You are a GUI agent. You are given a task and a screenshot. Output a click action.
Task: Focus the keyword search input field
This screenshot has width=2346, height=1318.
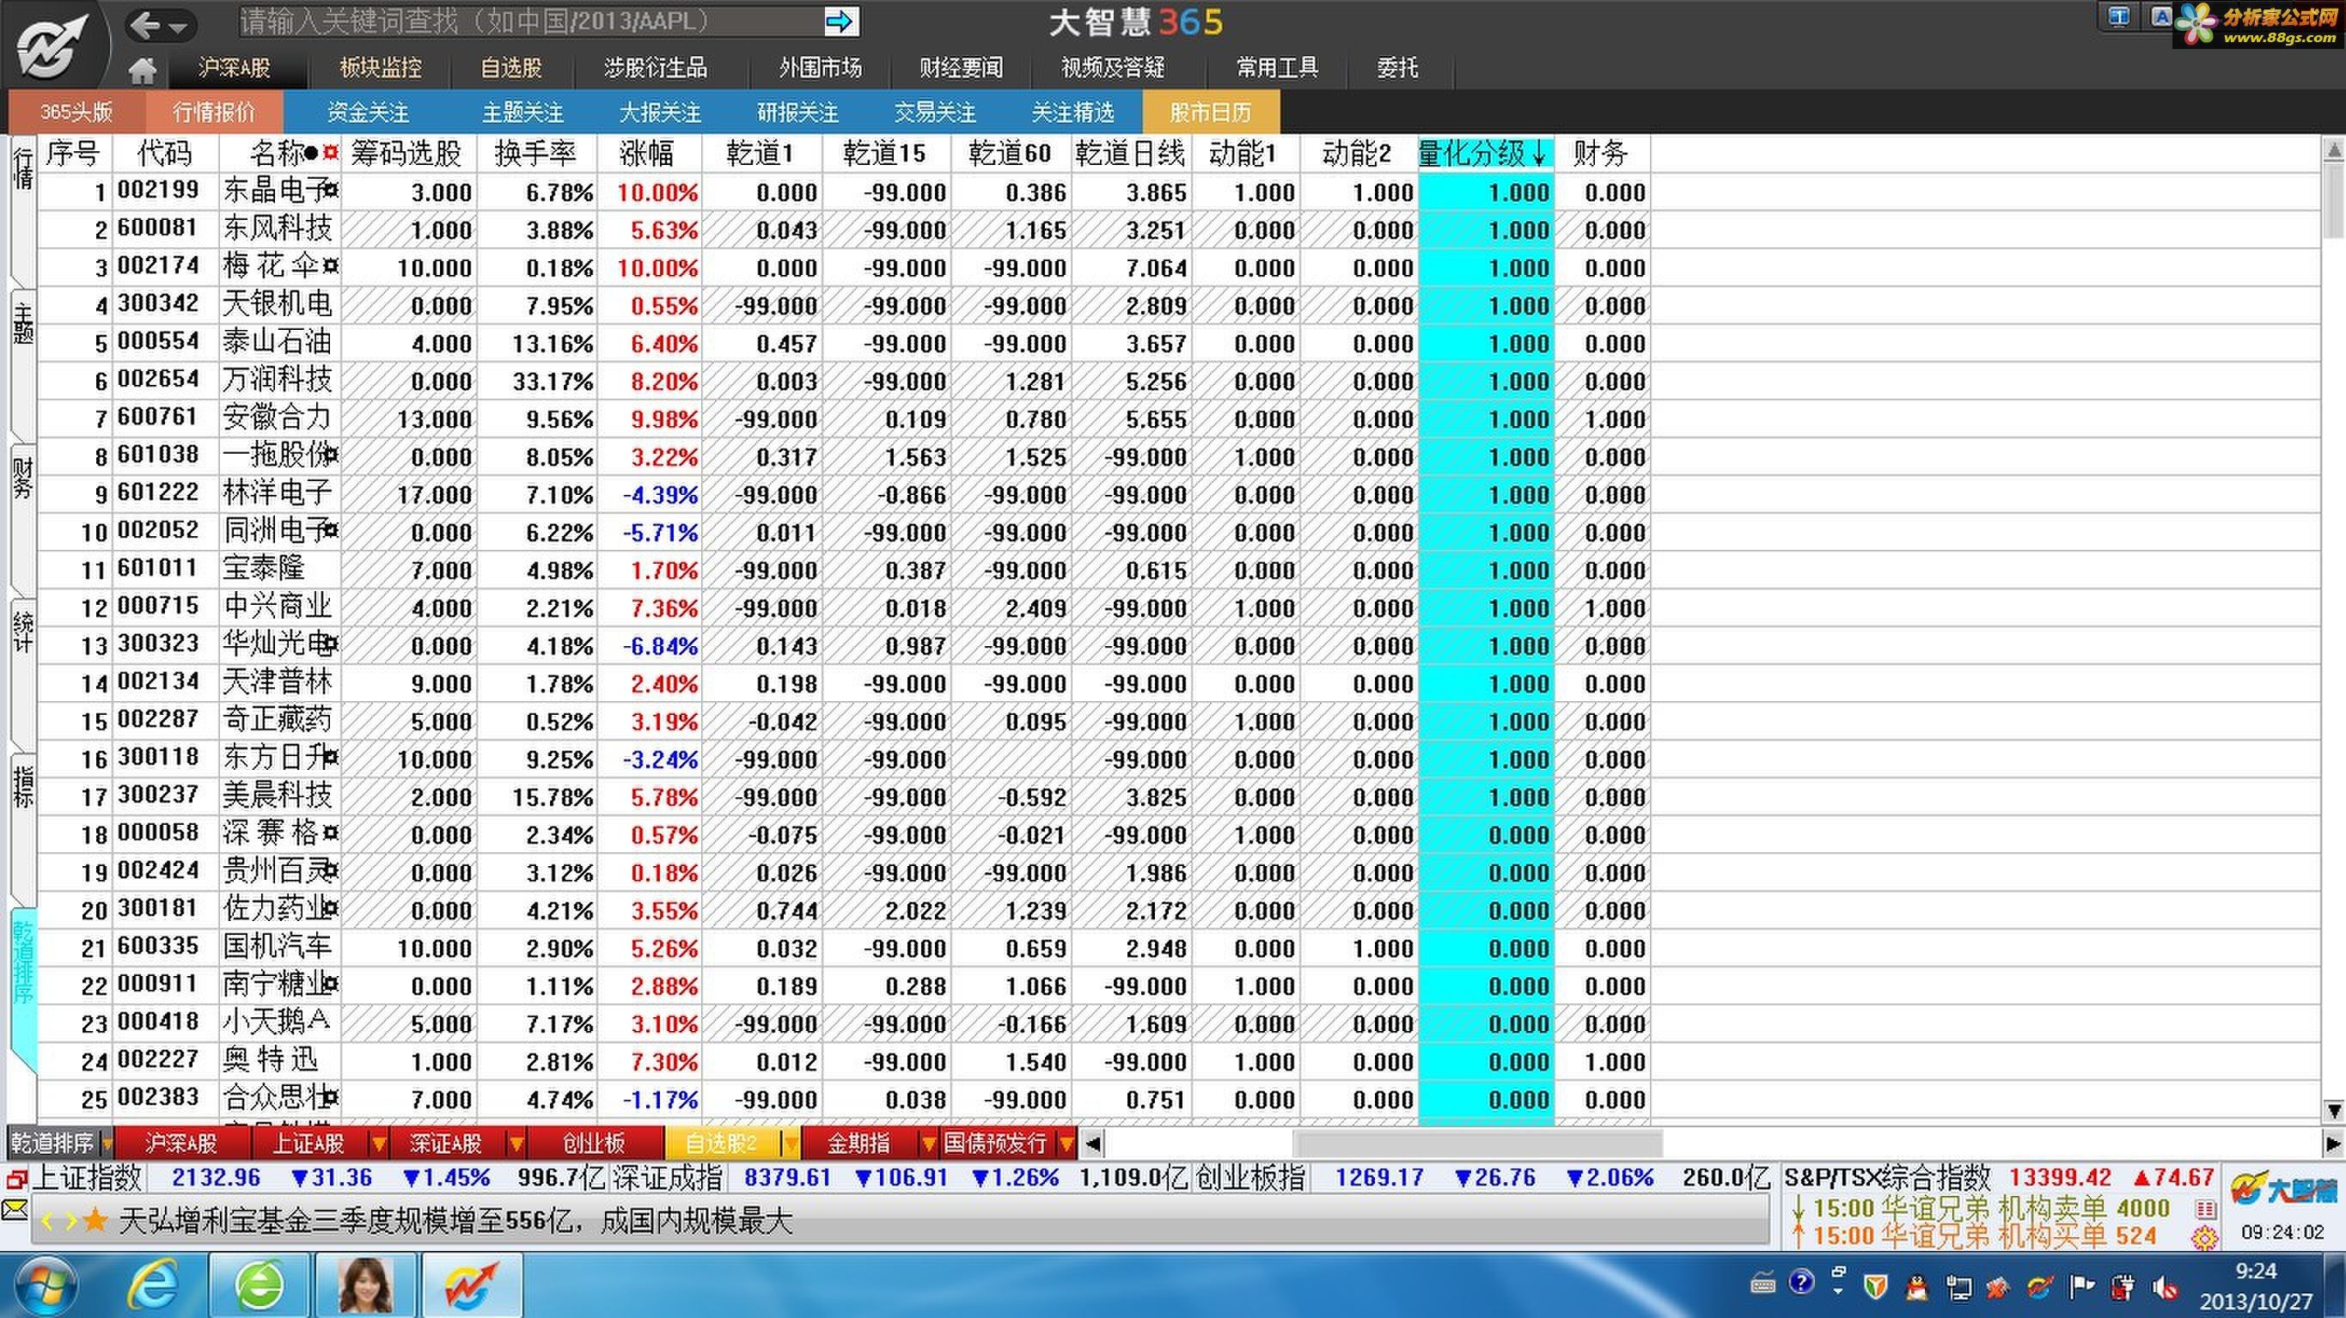530,21
